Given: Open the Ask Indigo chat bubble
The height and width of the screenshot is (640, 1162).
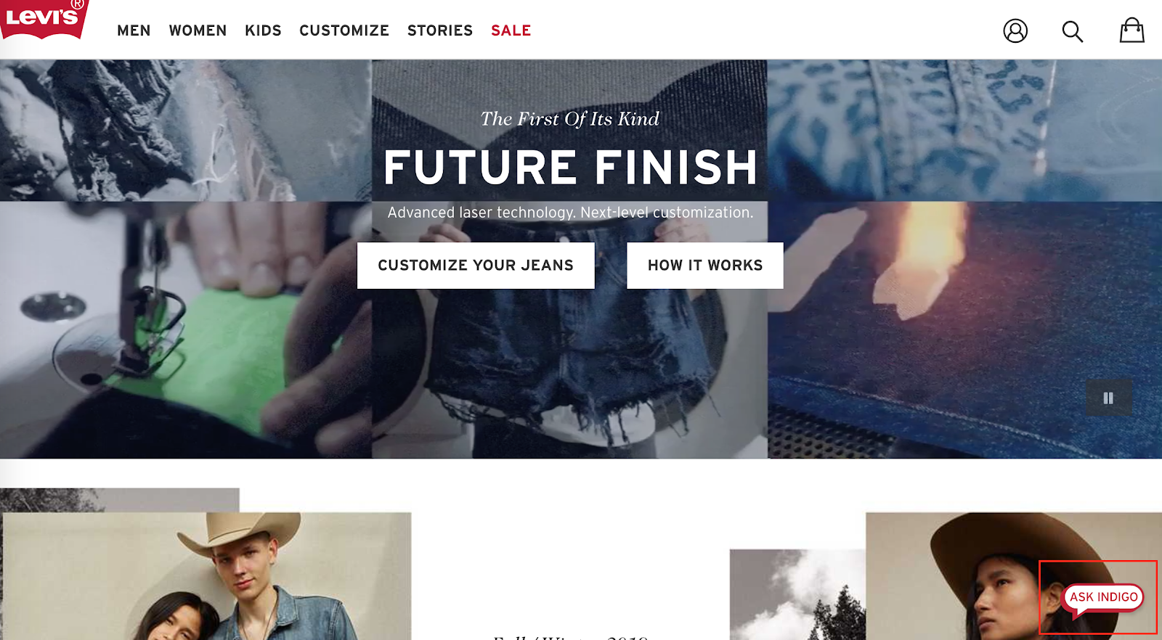Looking at the screenshot, I should coord(1102,598).
